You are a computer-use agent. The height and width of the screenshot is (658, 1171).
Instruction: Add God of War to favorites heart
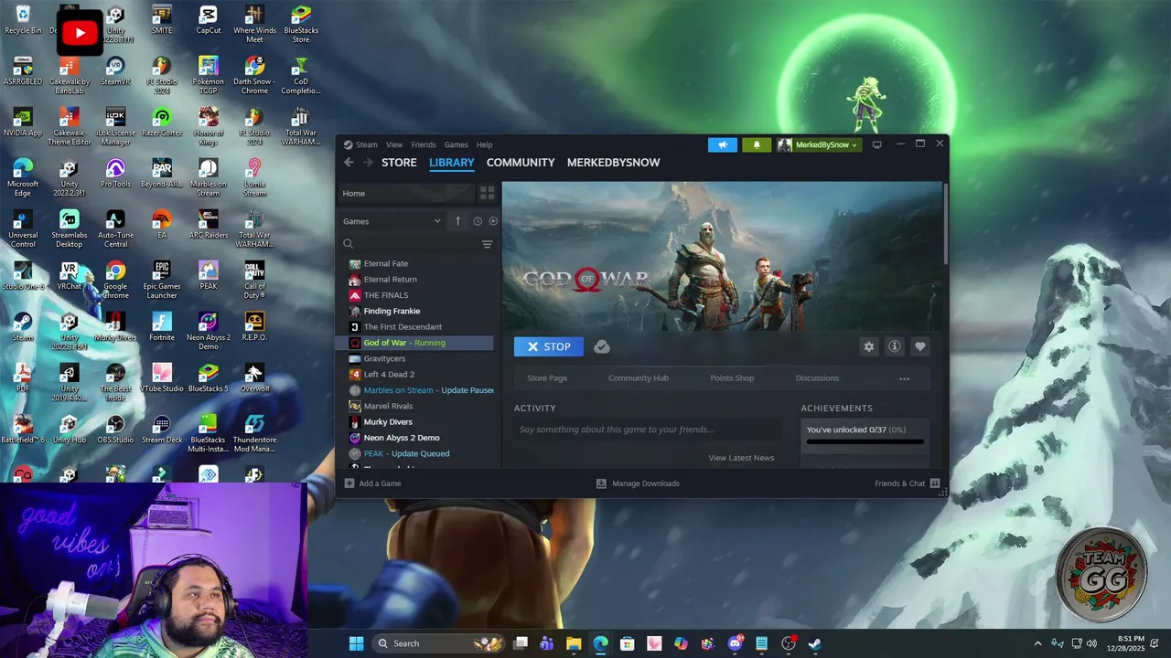[920, 346]
